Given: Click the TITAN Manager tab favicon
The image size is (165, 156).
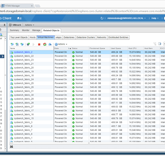Looking at the screenshot, I should tap(3, 6).
